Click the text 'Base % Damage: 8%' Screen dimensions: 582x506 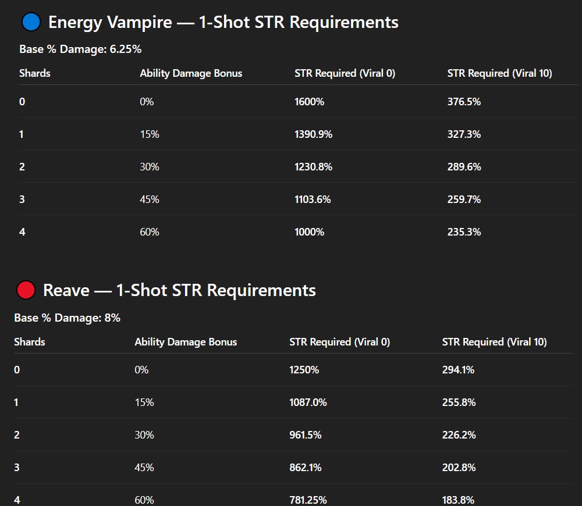point(67,318)
